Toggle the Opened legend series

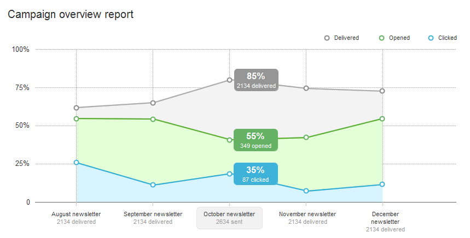coord(394,38)
